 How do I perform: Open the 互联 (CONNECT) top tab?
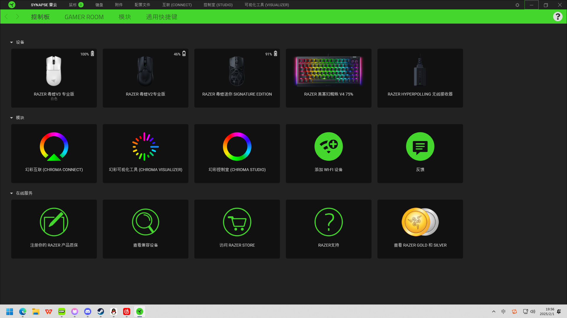click(x=177, y=5)
